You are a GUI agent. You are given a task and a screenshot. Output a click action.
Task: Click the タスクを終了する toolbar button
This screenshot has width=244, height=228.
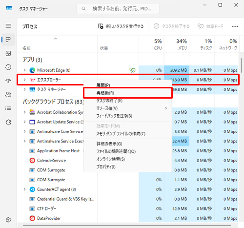171,26
